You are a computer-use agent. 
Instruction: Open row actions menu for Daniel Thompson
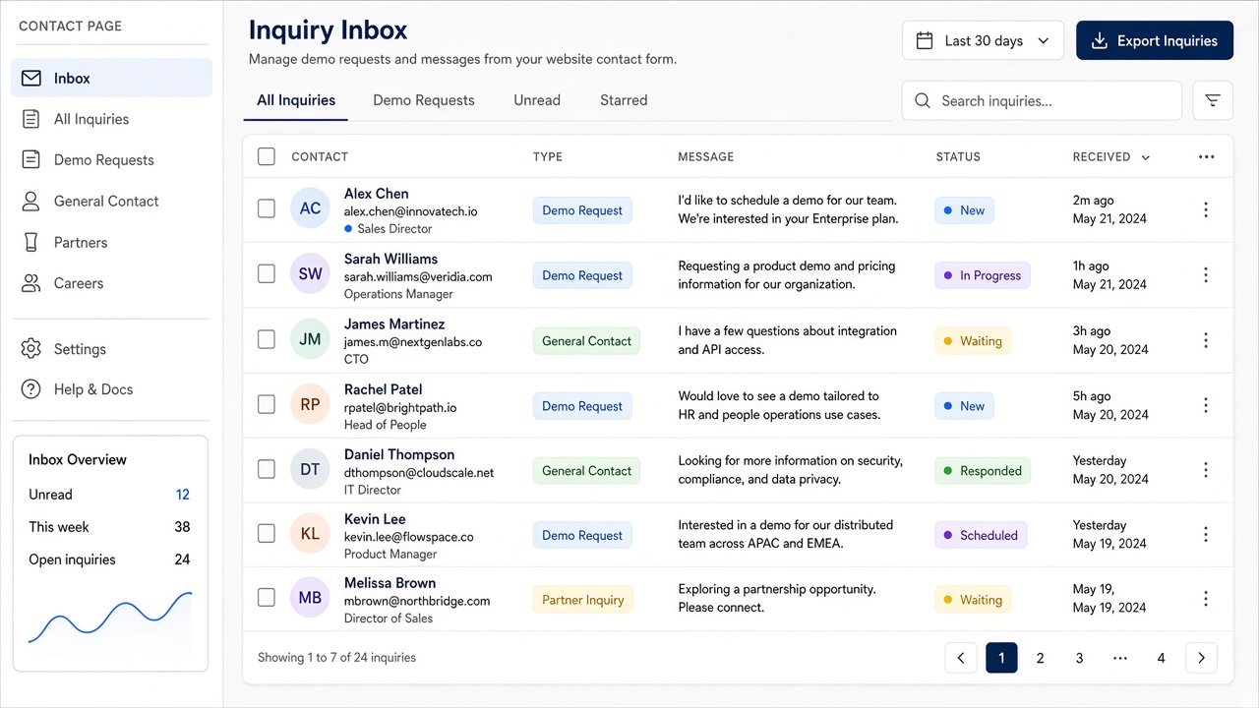coord(1206,470)
